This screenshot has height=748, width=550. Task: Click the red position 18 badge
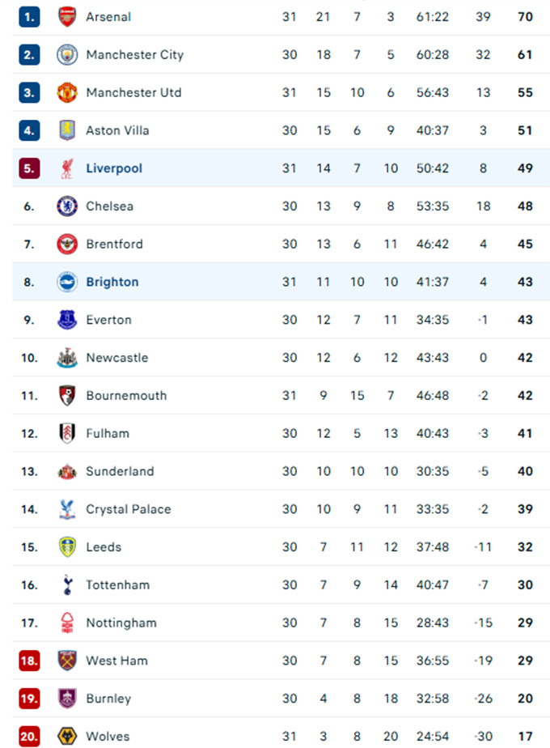(30, 661)
